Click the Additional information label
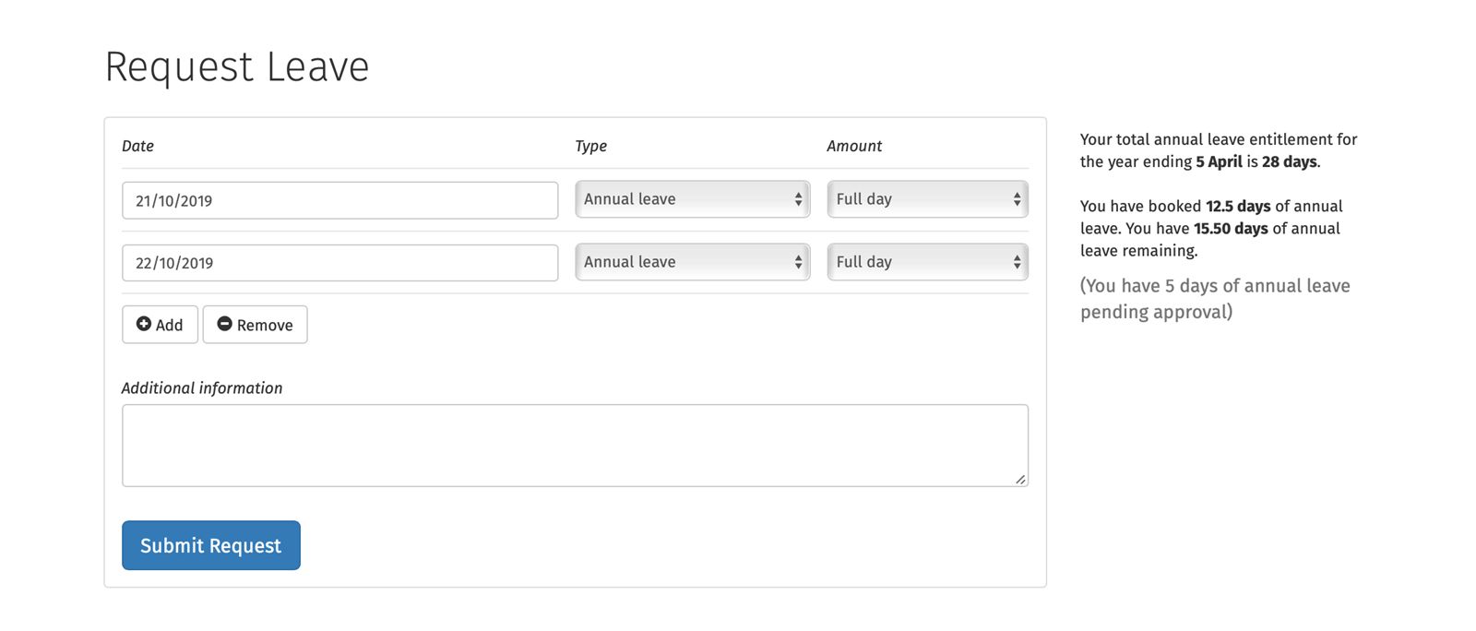Viewport: 1476px width, 631px height. pyautogui.click(x=202, y=388)
